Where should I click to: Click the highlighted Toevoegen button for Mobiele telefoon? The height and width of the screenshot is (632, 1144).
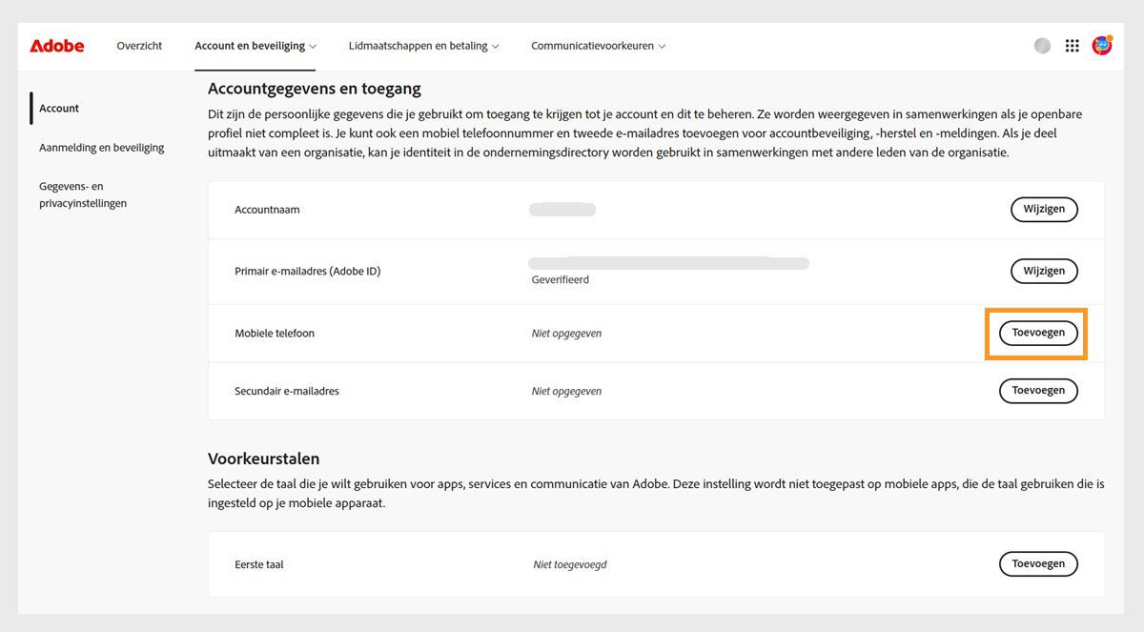click(x=1037, y=334)
